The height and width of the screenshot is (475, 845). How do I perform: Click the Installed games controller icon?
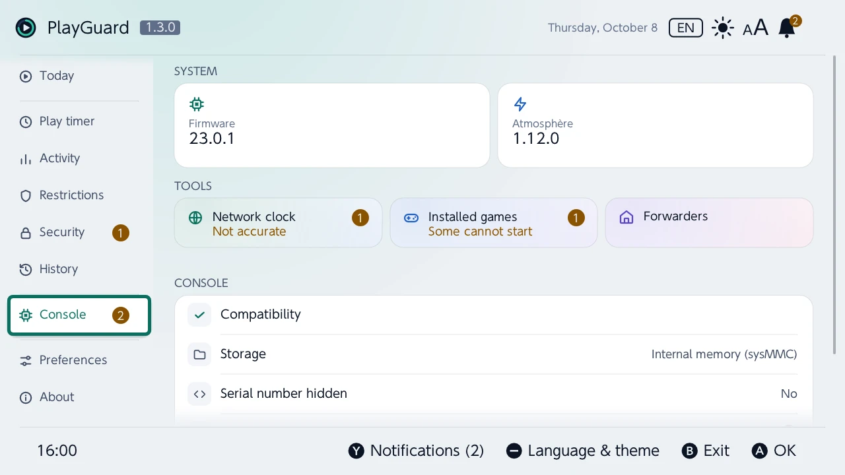point(411,218)
